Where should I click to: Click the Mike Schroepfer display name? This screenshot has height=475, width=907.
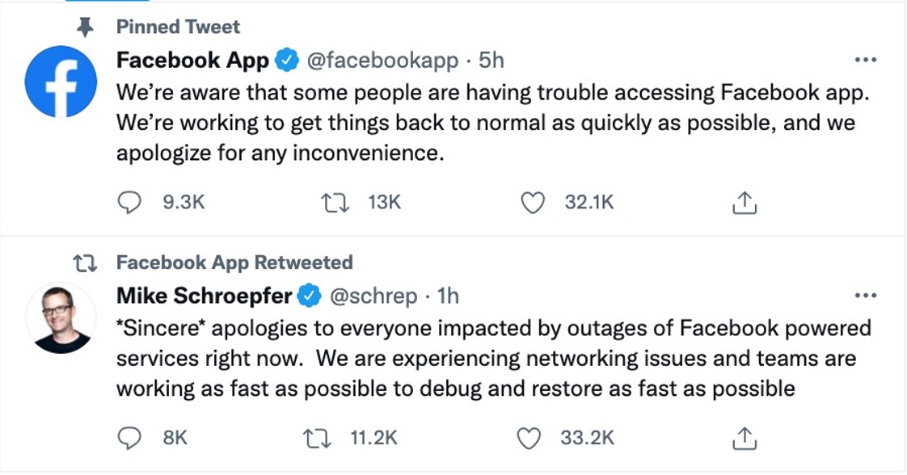(x=203, y=296)
